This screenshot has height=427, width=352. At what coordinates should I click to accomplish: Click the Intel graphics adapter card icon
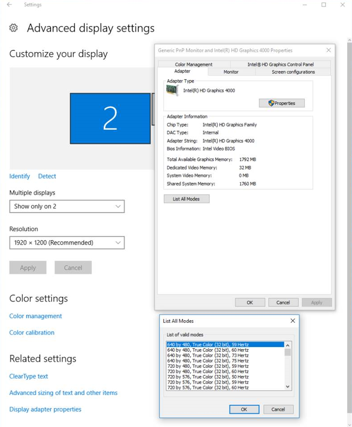point(172,90)
